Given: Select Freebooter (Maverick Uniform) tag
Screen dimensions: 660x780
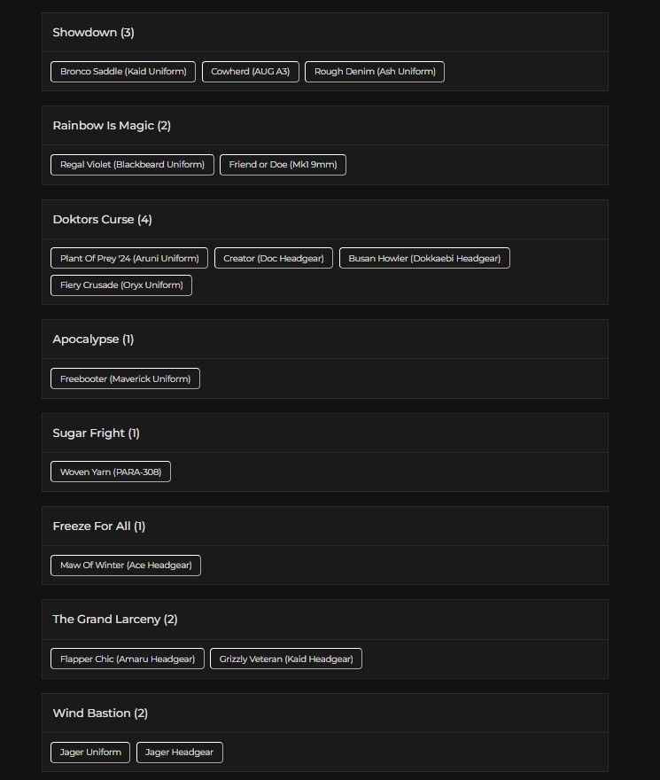Looking at the screenshot, I should pos(125,378).
